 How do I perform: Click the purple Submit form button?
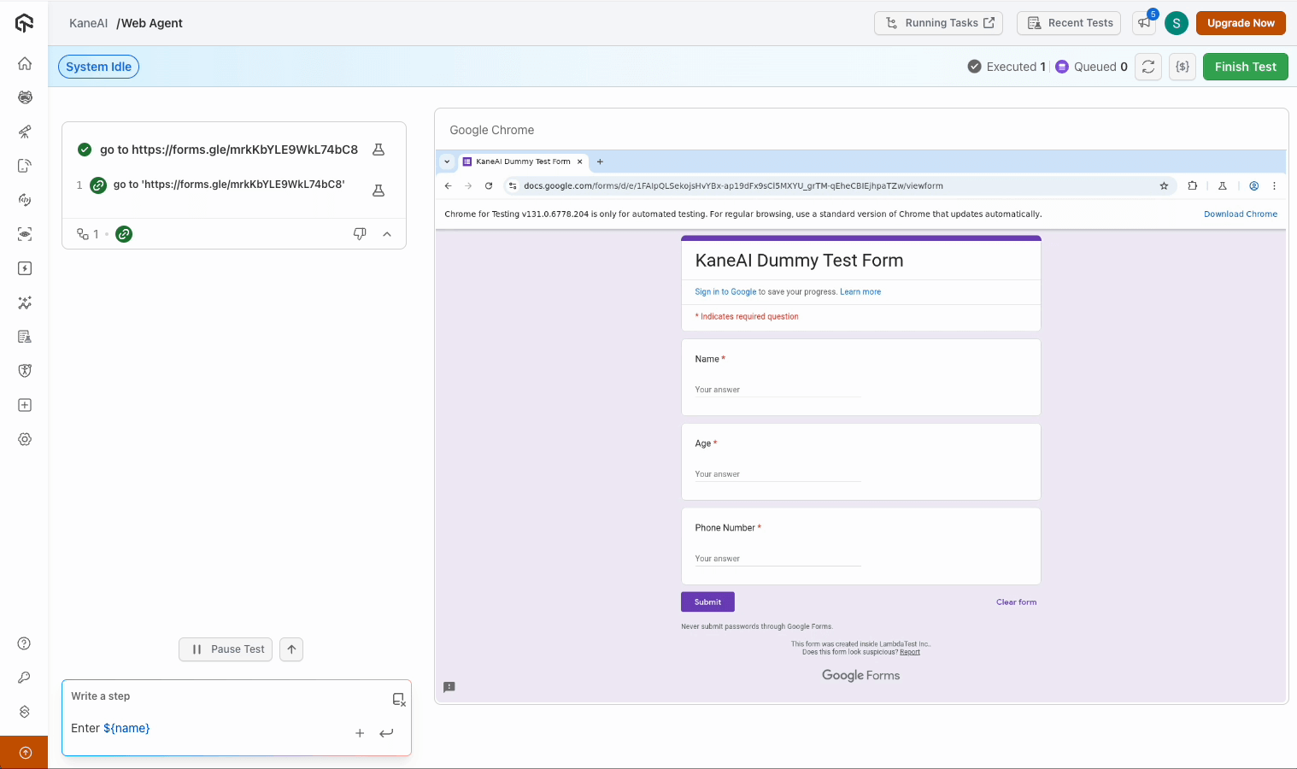click(707, 602)
